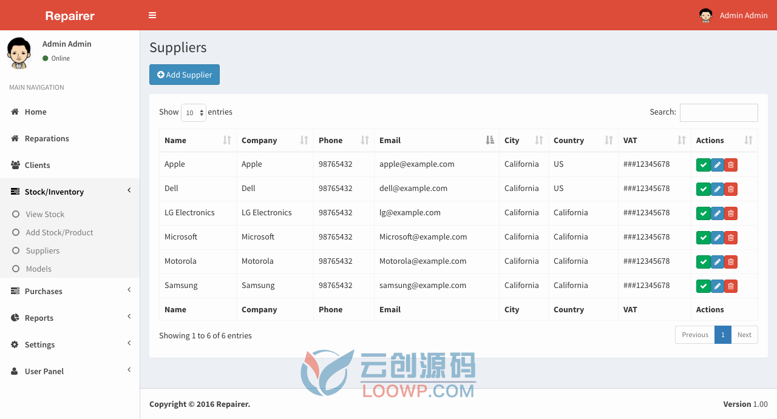This screenshot has height=419, width=777.
Task: Click the green check button for Motorola
Action: pyautogui.click(x=703, y=262)
